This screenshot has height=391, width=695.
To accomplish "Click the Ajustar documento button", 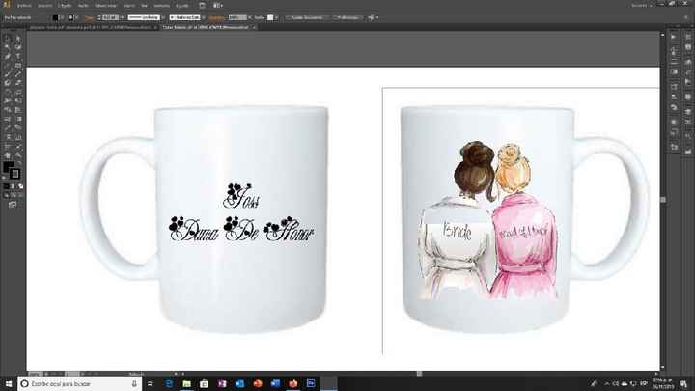I will (307, 17).
